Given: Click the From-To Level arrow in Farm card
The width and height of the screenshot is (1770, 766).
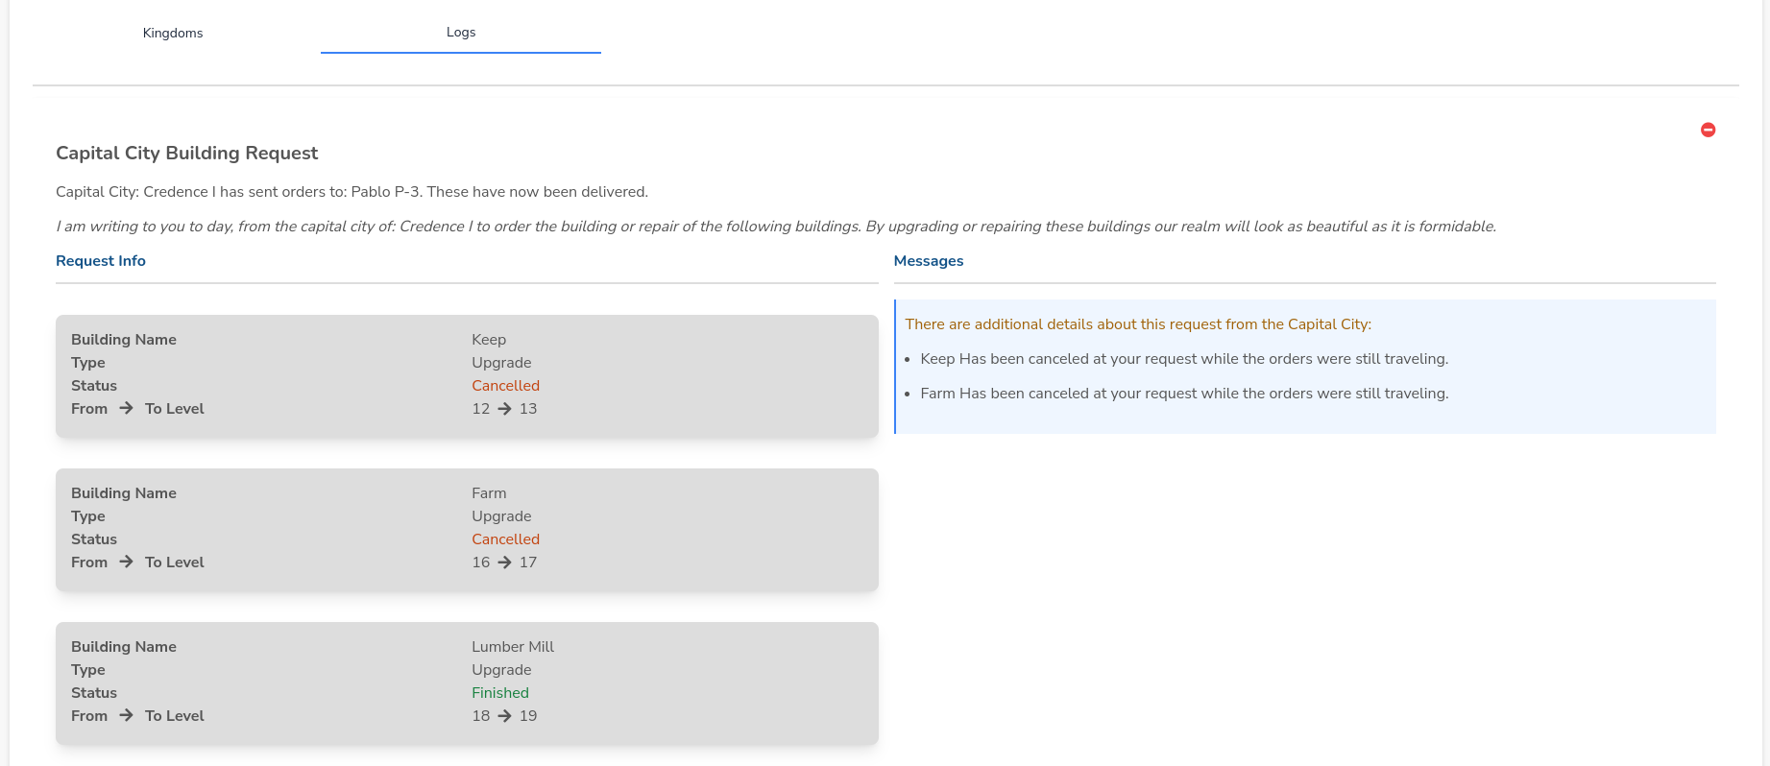Looking at the screenshot, I should [x=126, y=562].
